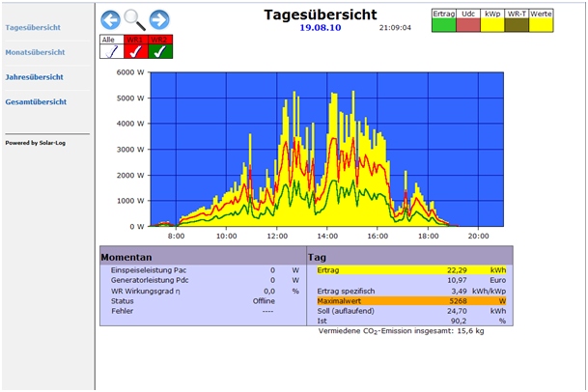Open Tagesübersicht in the sidebar
588x392 pixels.
point(35,27)
